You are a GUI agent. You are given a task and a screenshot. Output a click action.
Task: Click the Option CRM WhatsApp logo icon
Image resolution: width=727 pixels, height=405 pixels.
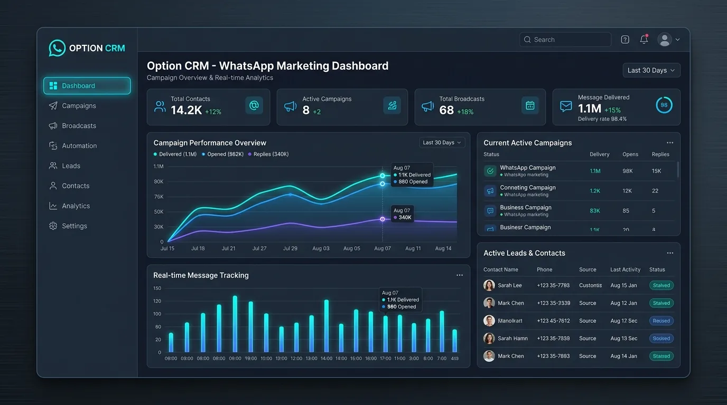point(57,48)
